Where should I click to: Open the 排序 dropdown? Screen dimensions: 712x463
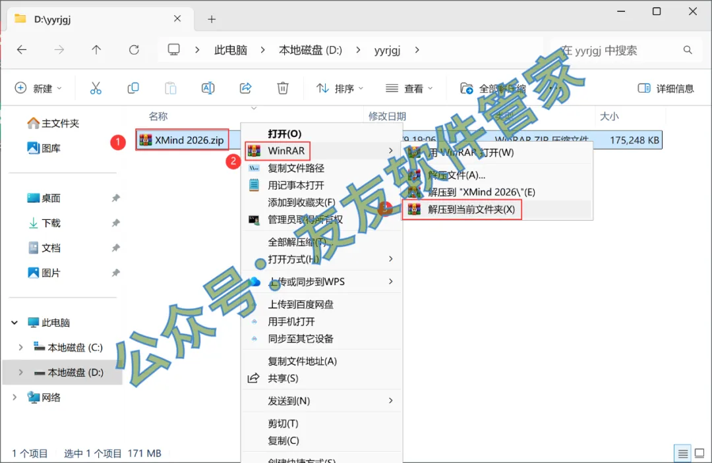coord(340,88)
